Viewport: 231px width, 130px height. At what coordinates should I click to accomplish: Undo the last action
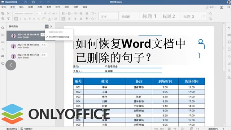tap(41, 2)
